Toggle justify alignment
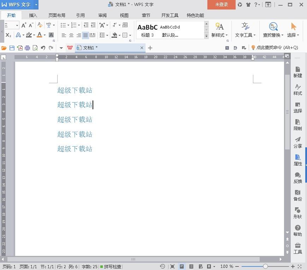 [x=85, y=35]
